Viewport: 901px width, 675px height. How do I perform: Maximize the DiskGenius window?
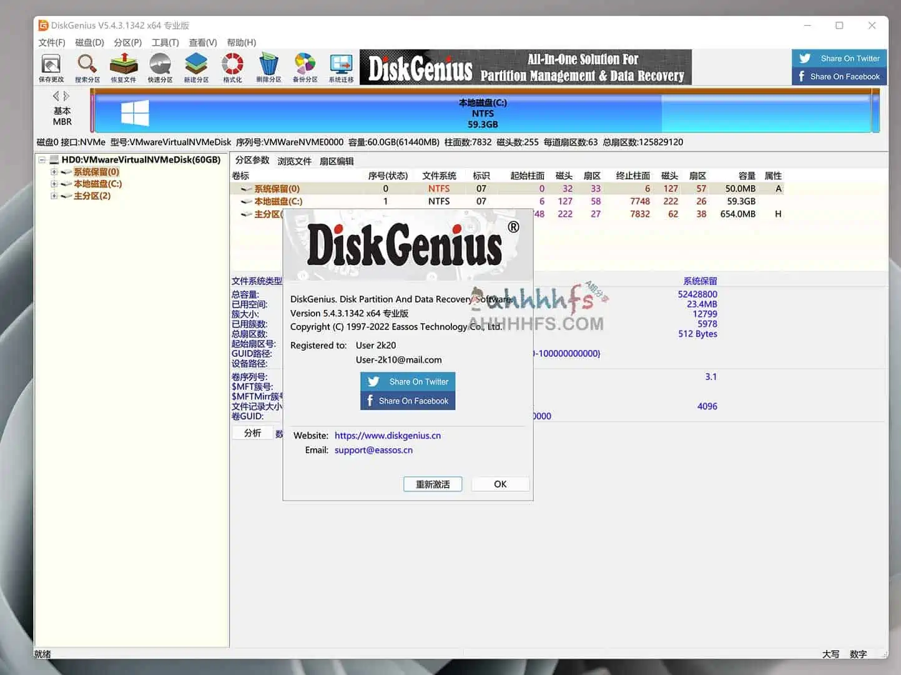pyautogui.click(x=839, y=25)
